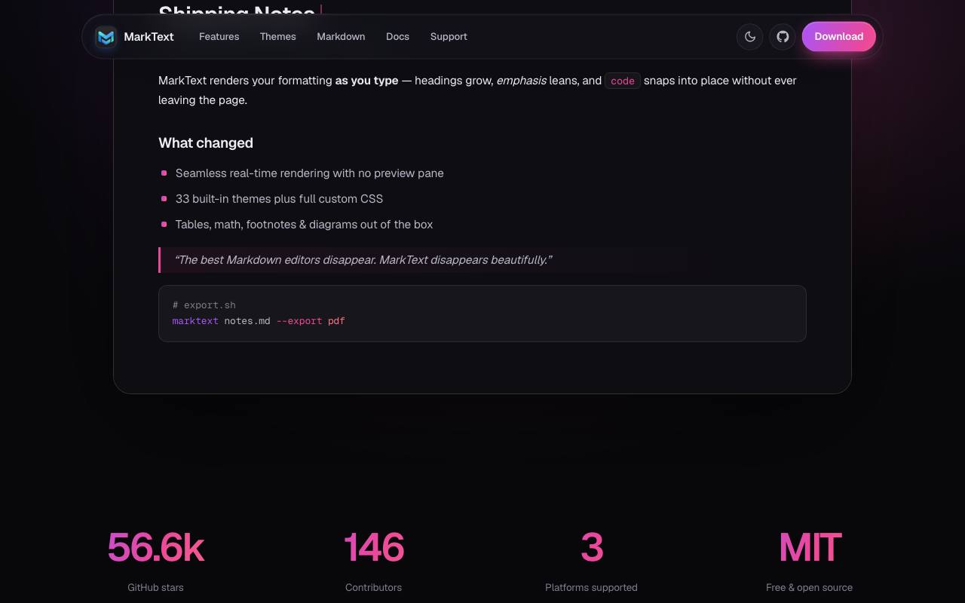
Task: Click the 'Contributors' label
Action: click(x=373, y=587)
